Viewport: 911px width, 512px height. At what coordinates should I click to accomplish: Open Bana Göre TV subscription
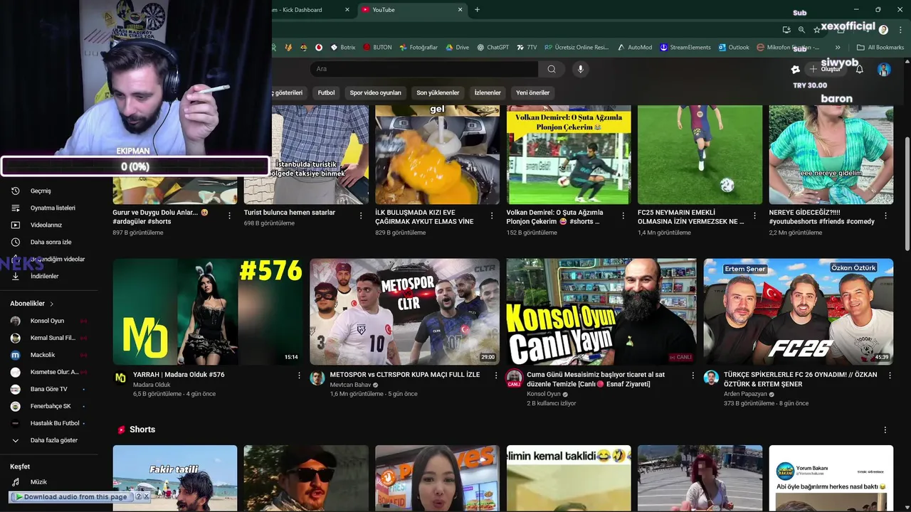(48, 389)
